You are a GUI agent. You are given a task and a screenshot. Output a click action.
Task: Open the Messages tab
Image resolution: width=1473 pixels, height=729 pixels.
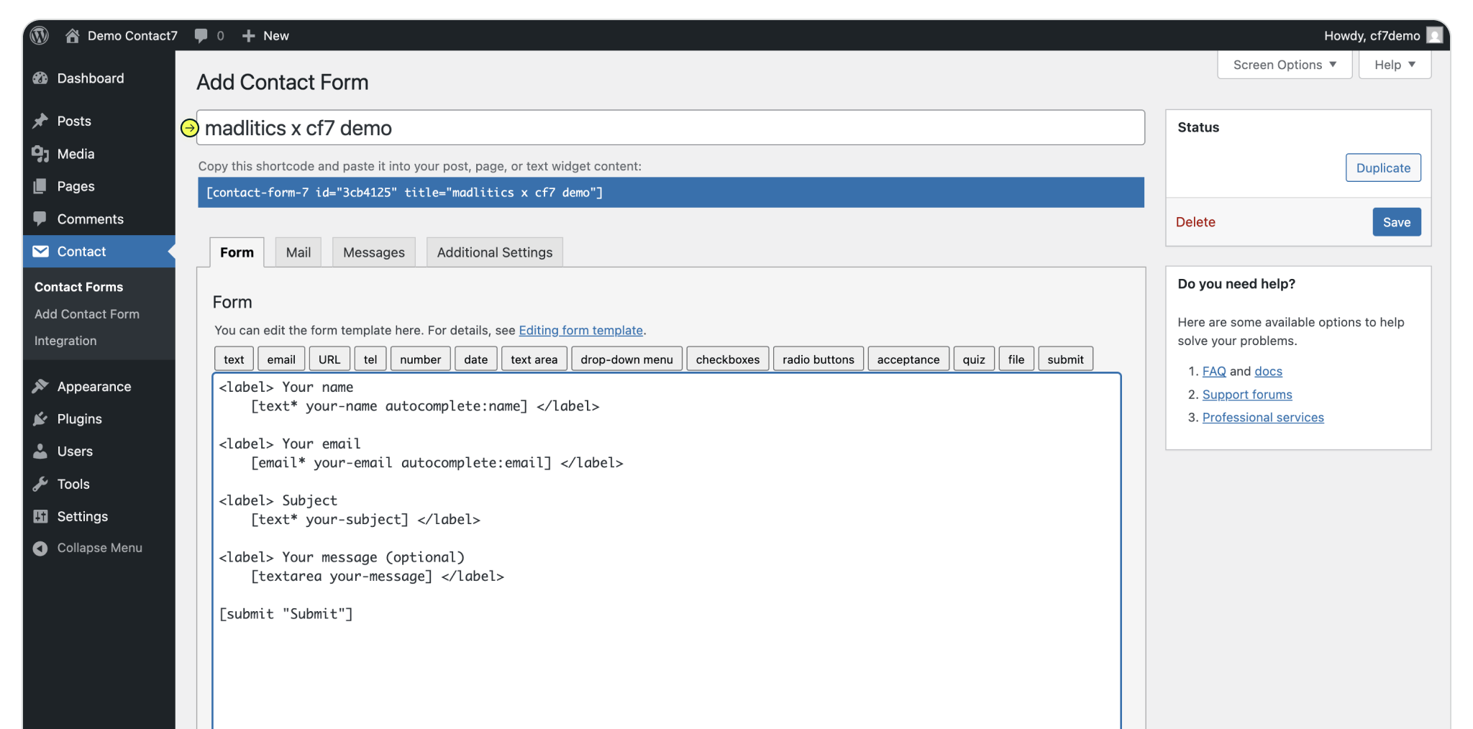click(374, 252)
